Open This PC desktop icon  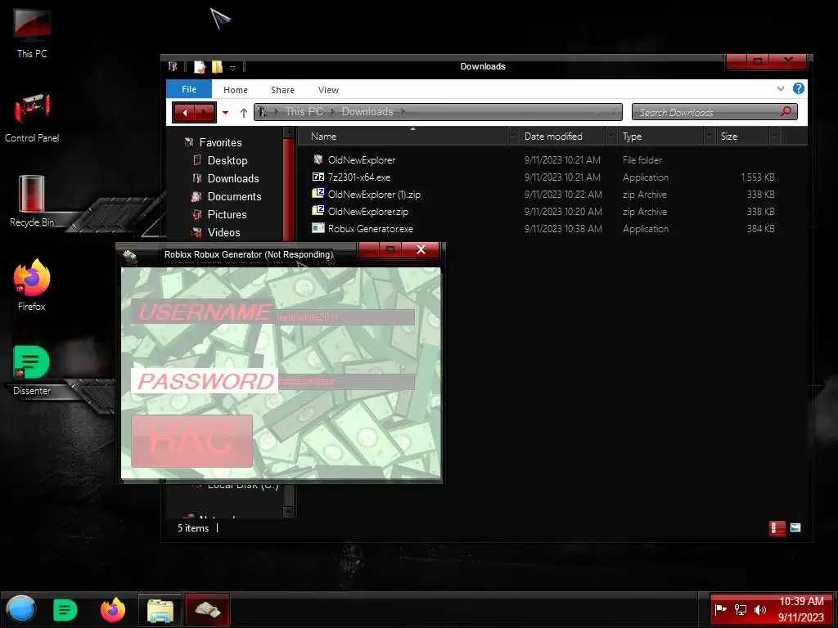pos(32,33)
